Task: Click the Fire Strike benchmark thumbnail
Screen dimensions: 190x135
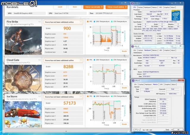Action: (23, 40)
